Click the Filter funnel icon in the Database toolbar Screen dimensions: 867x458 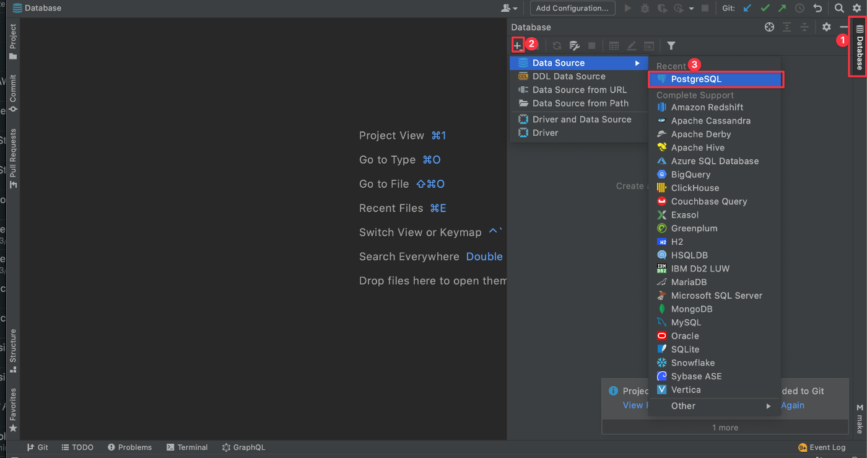click(671, 46)
